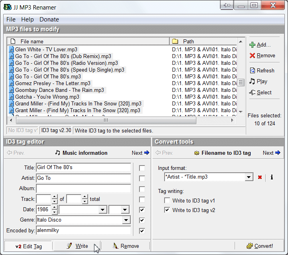Go to Prev. page in Convert tools
The image size is (288, 255).
[164, 153]
